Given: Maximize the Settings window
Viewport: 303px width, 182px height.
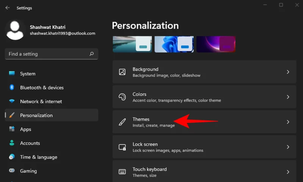Looking at the screenshot, I should tap(281, 5).
